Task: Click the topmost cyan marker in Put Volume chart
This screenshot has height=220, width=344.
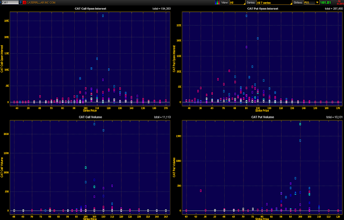Action: click(300, 124)
